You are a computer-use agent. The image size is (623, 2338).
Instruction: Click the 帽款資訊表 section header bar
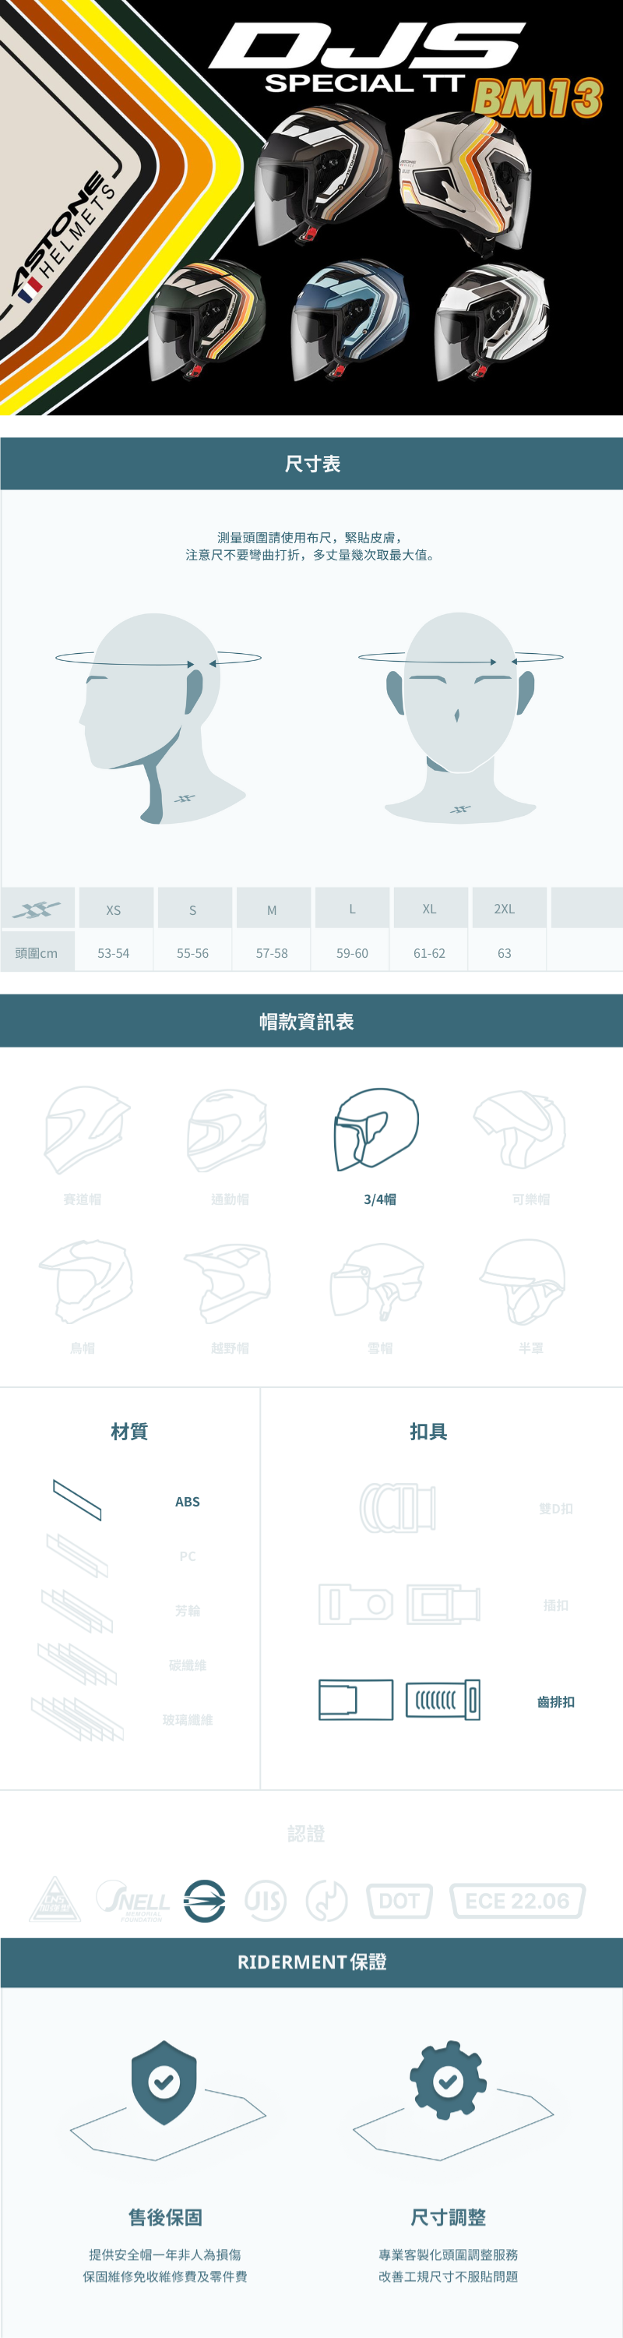tap(311, 1021)
